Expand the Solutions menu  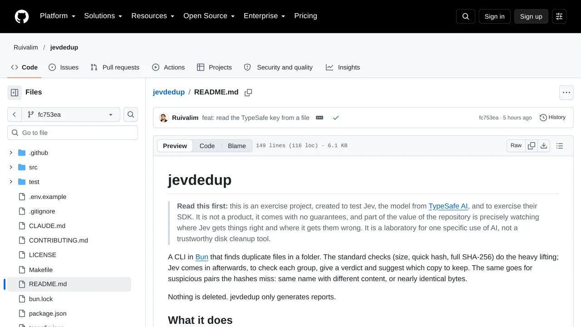pyautogui.click(x=103, y=16)
